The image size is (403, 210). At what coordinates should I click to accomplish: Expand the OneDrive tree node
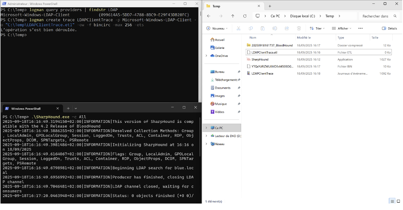click(x=207, y=56)
